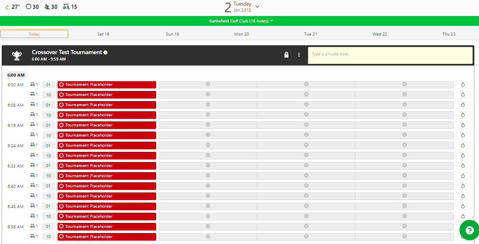Image resolution: width=479 pixels, height=244 pixels.
Task: Add player in fourth slot at 6:16 AM
Action: [x=404, y=125]
